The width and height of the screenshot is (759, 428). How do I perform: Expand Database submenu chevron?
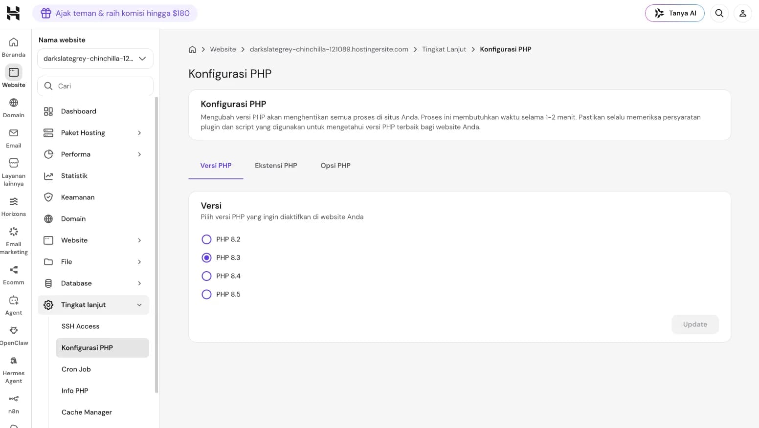pos(139,283)
